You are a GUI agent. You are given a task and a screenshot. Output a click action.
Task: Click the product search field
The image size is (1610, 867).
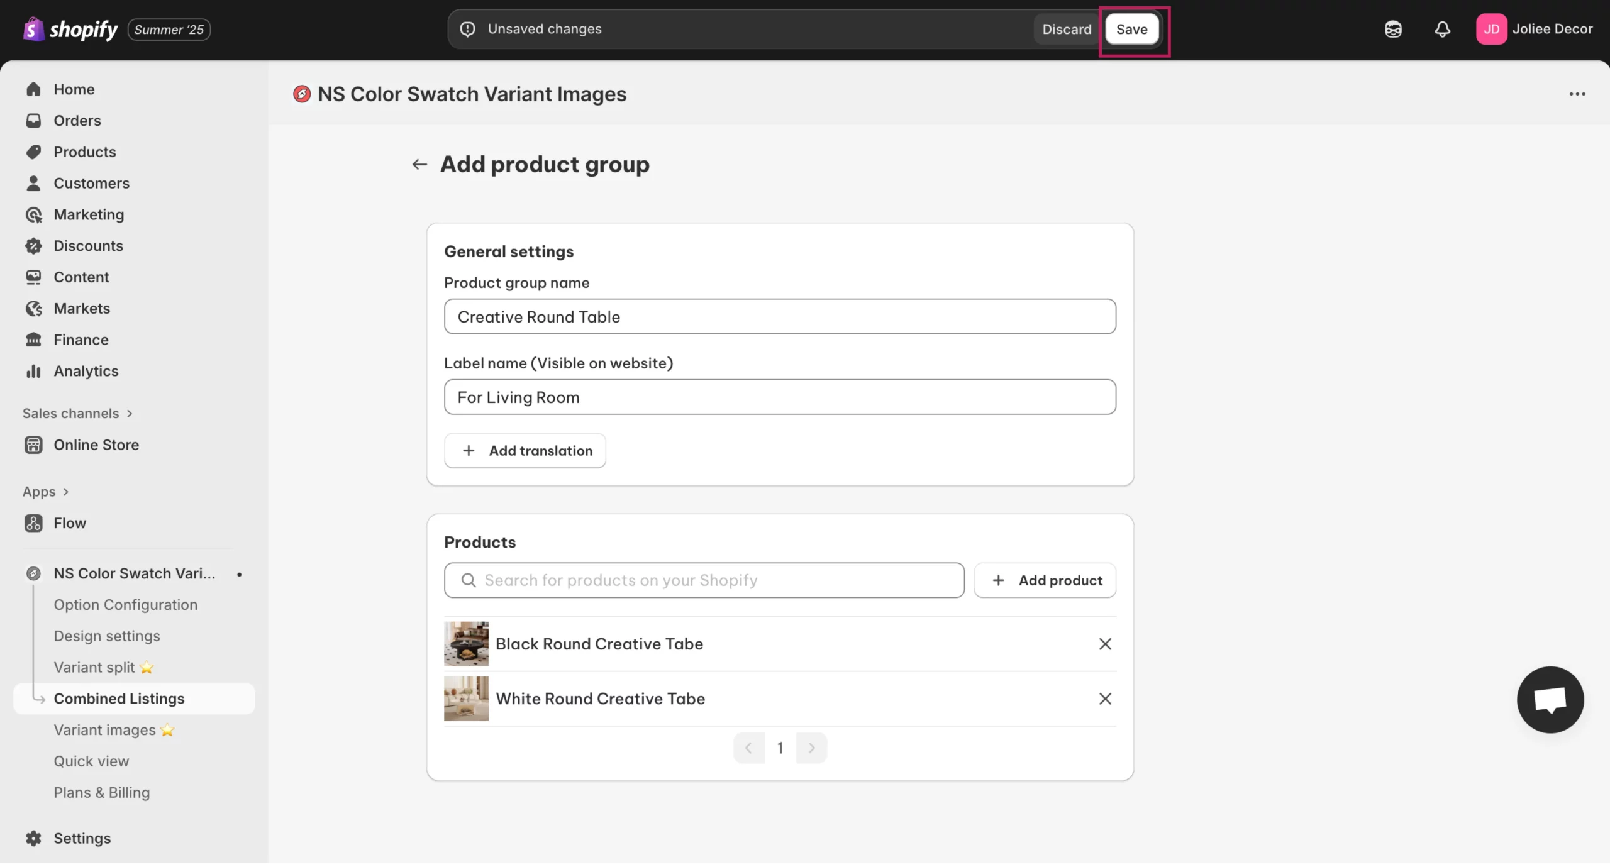click(704, 580)
